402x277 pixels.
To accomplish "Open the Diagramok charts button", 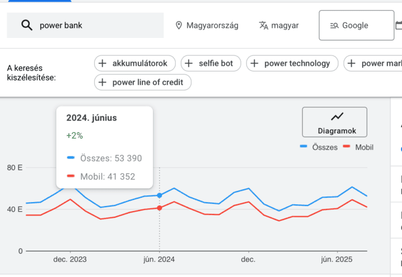I will 334,122.
